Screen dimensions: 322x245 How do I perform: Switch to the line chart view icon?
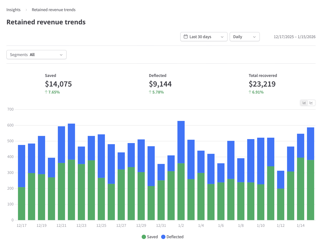311,102
